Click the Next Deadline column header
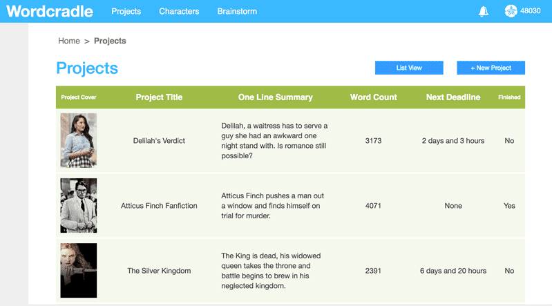The image size is (552, 306). [x=453, y=97]
